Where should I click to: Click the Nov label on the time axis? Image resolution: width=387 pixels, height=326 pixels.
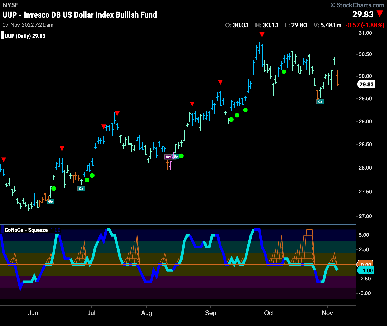pyautogui.click(x=327, y=313)
